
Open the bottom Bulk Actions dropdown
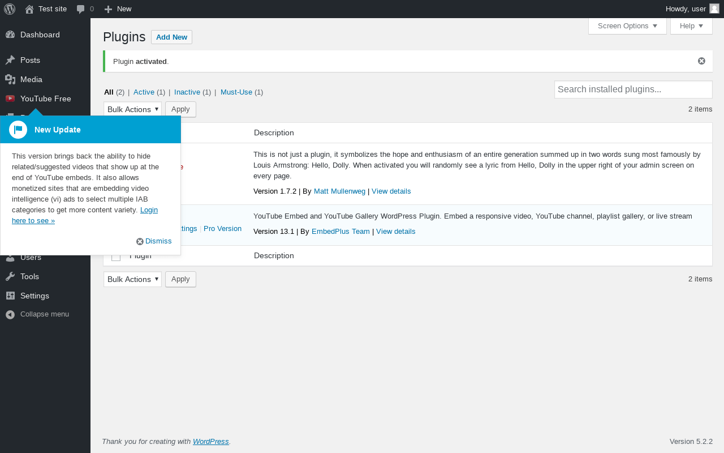(x=132, y=279)
